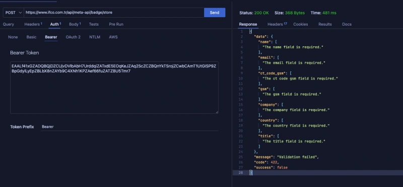The width and height of the screenshot is (403, 187).
Task: Pick NTLM auth option
Action: click(x=95, y=37)
